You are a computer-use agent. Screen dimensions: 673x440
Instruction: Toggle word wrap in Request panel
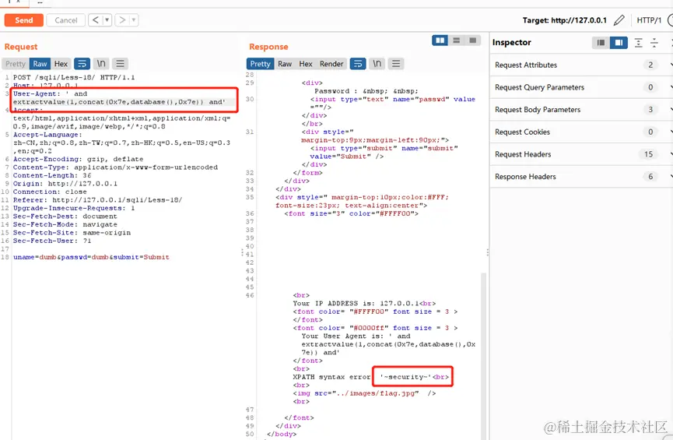point(82,64)
